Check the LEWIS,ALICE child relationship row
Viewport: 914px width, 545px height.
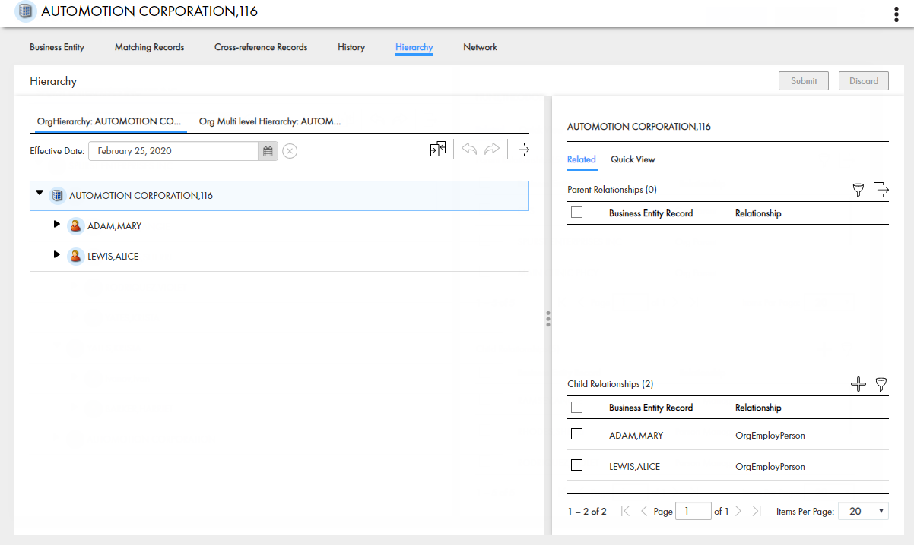pyautogui.click(x=576, y=465)
